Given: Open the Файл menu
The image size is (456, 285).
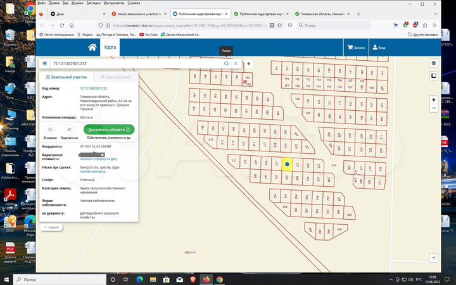Looking at the screenshot, I should 41,3.
